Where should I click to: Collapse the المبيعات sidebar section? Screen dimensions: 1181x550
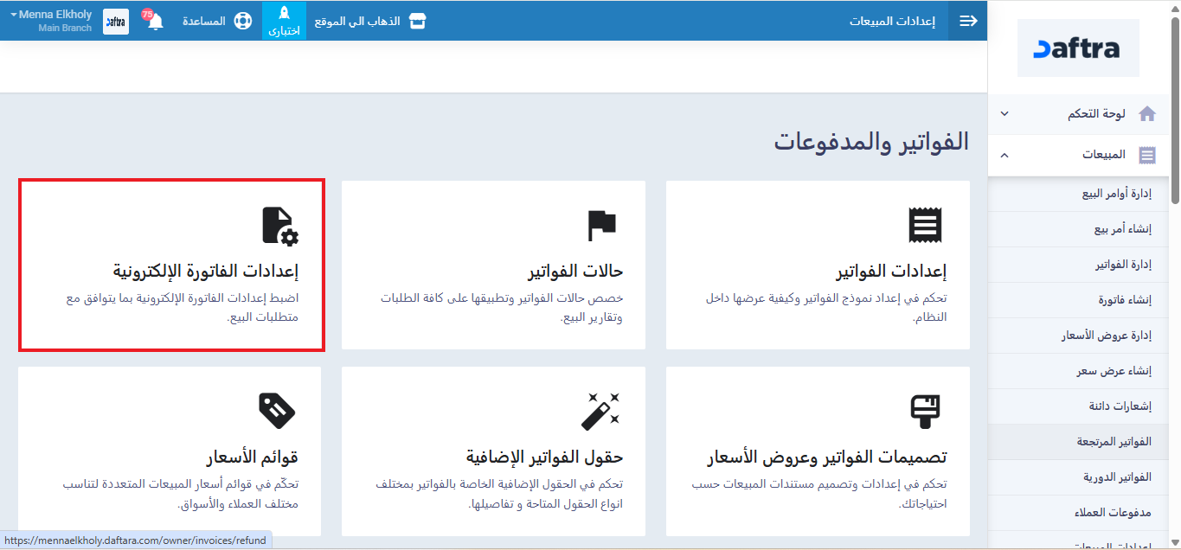click(1004, 155)
